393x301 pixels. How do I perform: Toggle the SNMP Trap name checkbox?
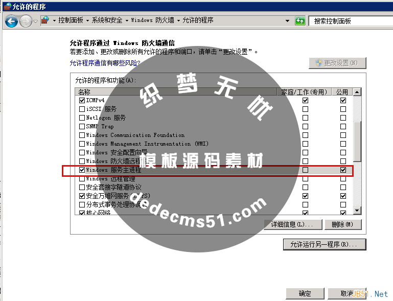tap(82, 126)
